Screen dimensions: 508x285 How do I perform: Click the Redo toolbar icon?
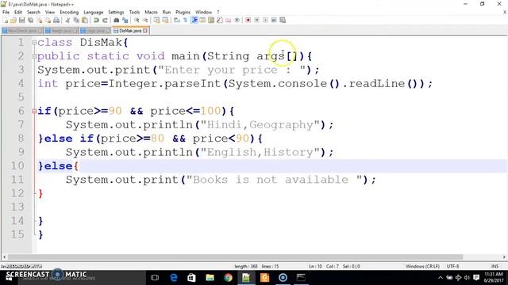point(105,20)
